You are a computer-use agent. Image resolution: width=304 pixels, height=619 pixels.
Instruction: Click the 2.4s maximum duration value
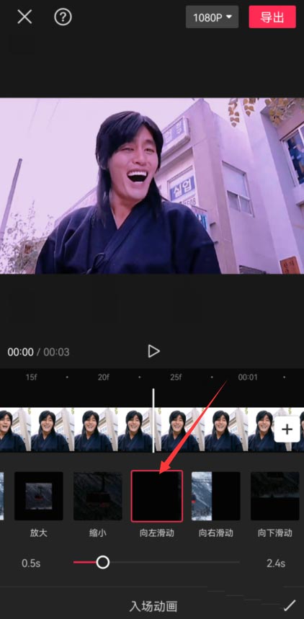pyautogui.click(x=276, y=563)
